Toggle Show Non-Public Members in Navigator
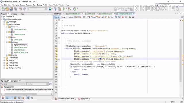 [x=15, y=98]
